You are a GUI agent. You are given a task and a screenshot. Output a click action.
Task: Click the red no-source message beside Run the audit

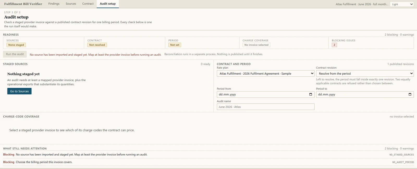(x=95, y=55)
